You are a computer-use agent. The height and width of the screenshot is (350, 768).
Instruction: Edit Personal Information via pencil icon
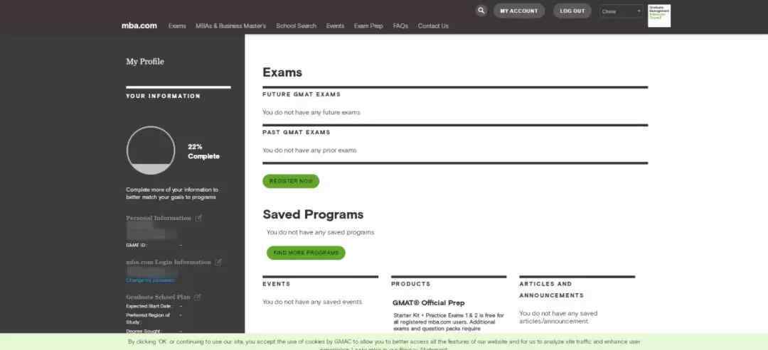click(198, 218)
